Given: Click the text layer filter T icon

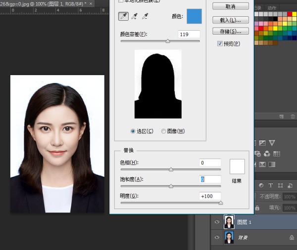Looking at the screenshot, I should point(271,185).
